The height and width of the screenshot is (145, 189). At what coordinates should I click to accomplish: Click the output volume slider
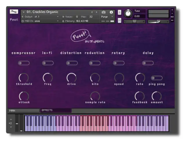pyautogui.click(x=159, y=22)
